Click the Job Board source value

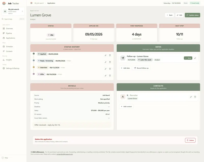(x=106, y=95)
